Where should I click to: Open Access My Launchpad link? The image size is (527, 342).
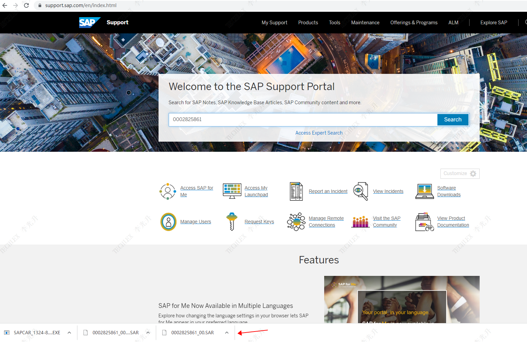point(256,191)
